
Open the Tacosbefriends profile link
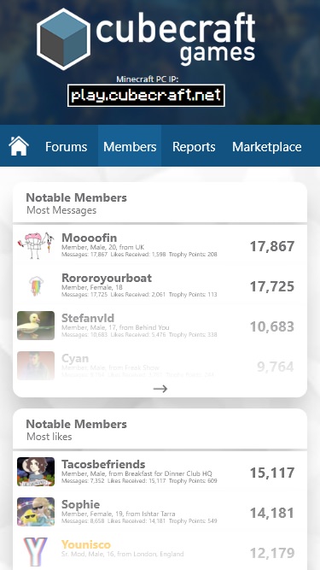point(103,464)
